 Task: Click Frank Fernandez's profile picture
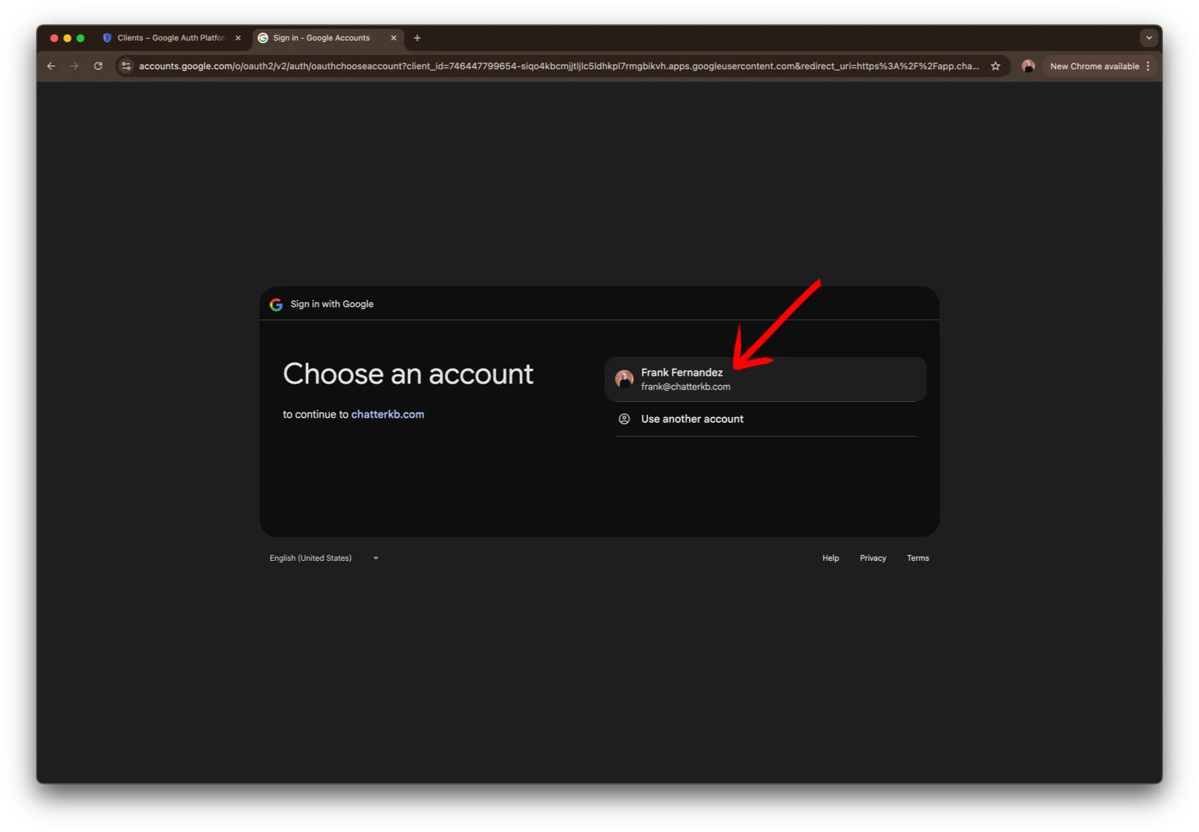624,379
